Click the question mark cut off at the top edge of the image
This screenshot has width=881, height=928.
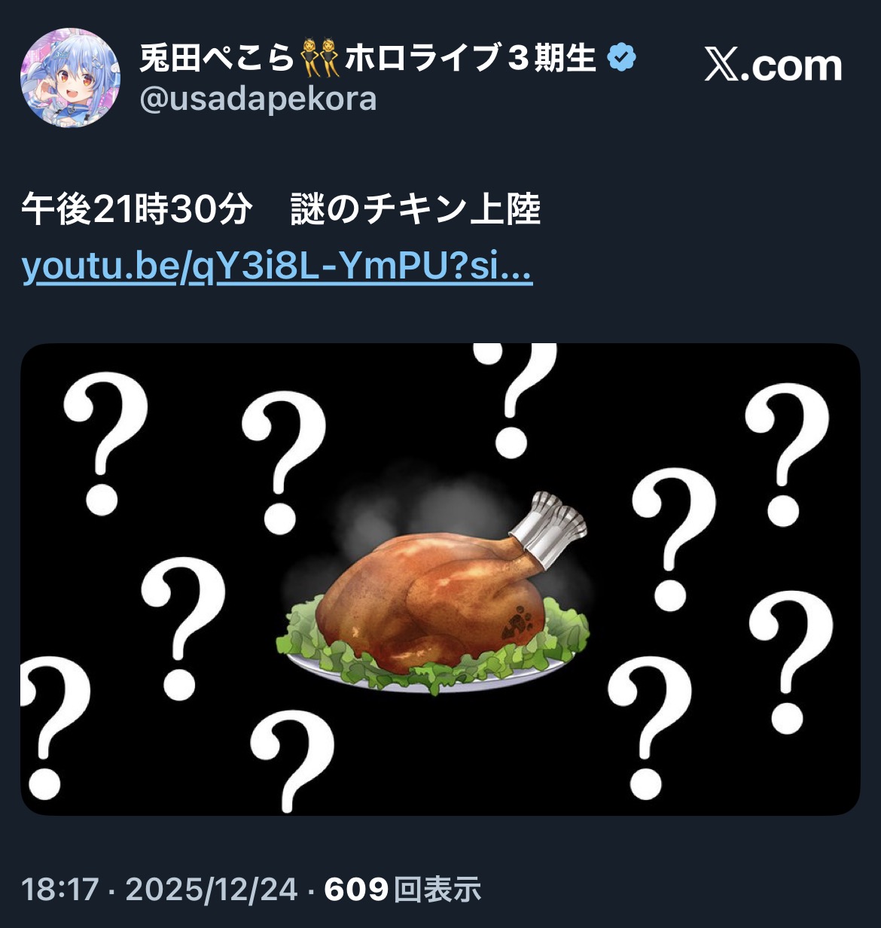coord(517,399)
